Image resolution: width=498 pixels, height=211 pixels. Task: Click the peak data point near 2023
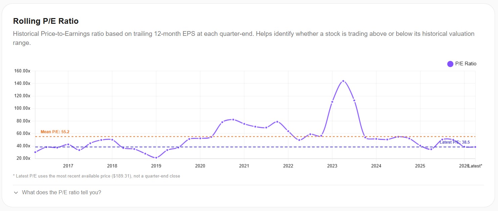344,81
